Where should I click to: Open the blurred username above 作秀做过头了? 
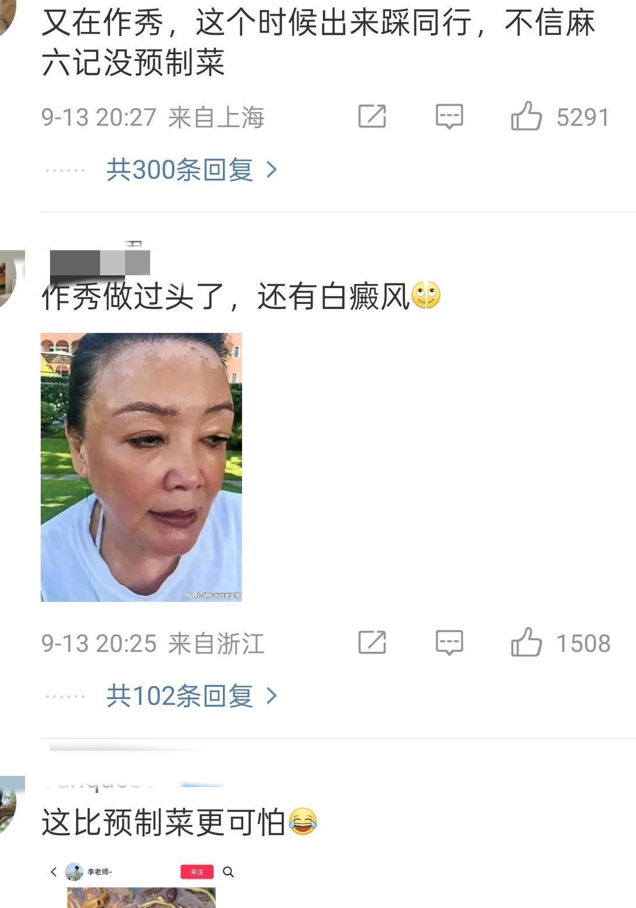pos(100,262)
